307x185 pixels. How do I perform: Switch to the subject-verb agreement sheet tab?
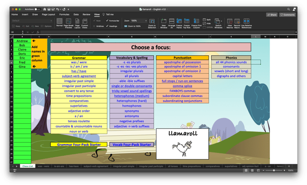[x=96, y=166]
